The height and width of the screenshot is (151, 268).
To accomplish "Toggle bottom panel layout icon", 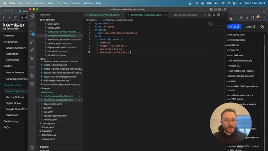I will pos(216,9).
